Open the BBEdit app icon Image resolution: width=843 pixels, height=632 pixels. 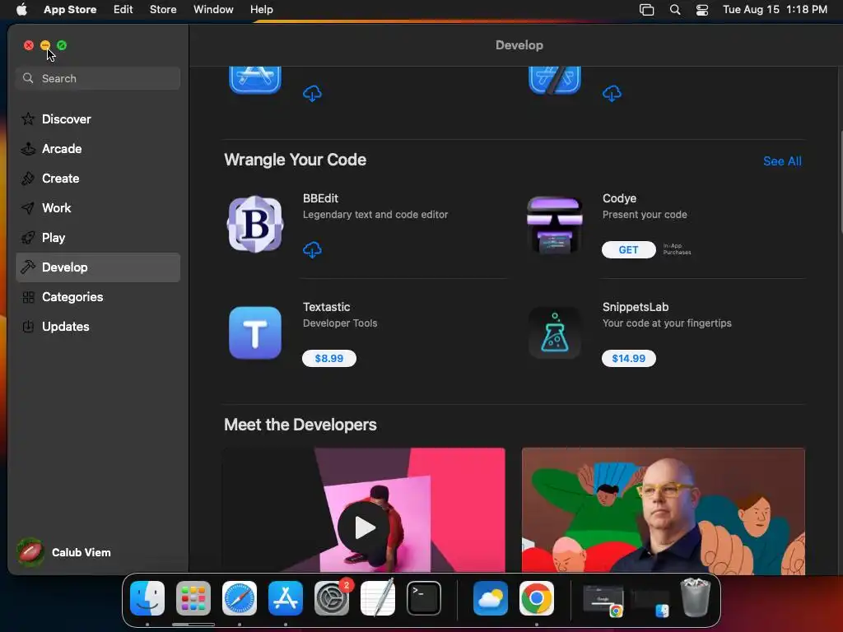point(255,224)
